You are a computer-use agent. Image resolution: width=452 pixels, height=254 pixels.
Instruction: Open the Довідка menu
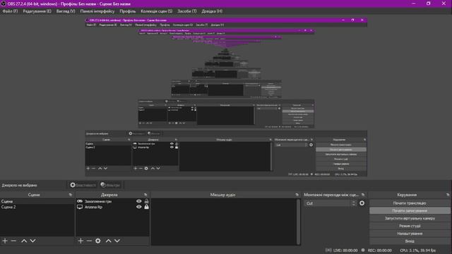(x=212, y=11)
